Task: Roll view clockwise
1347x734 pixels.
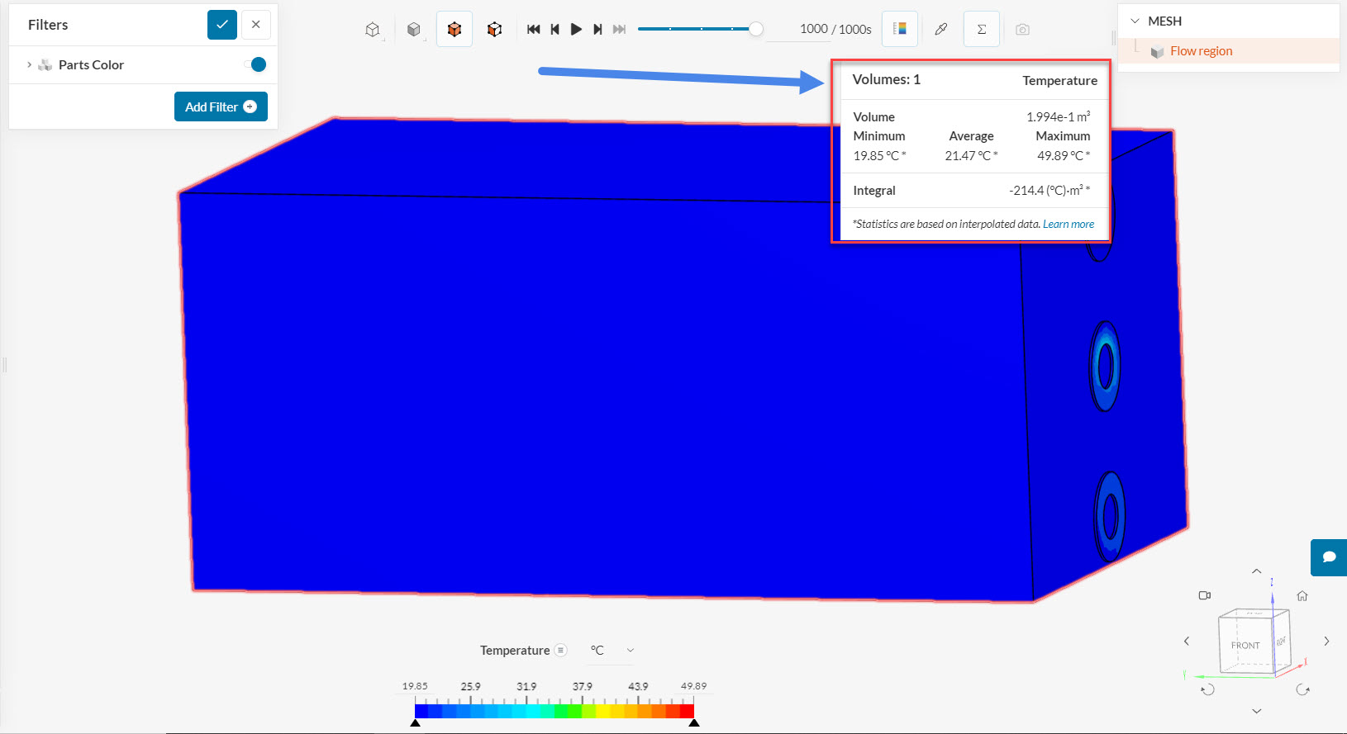Action: (1303, 689)
